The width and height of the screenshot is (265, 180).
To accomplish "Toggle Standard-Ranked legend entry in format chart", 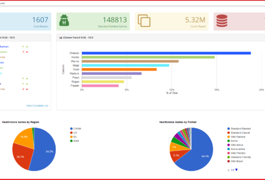I will pyautogui.click(x=239, y=128).
